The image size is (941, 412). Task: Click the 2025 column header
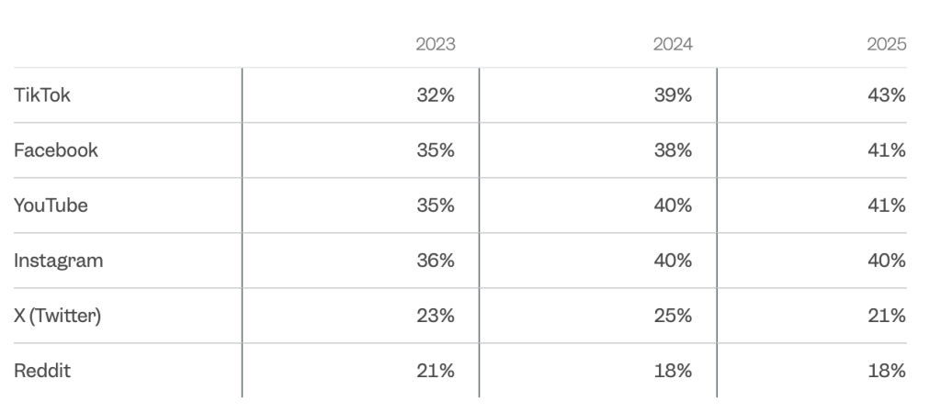(887, 44)
